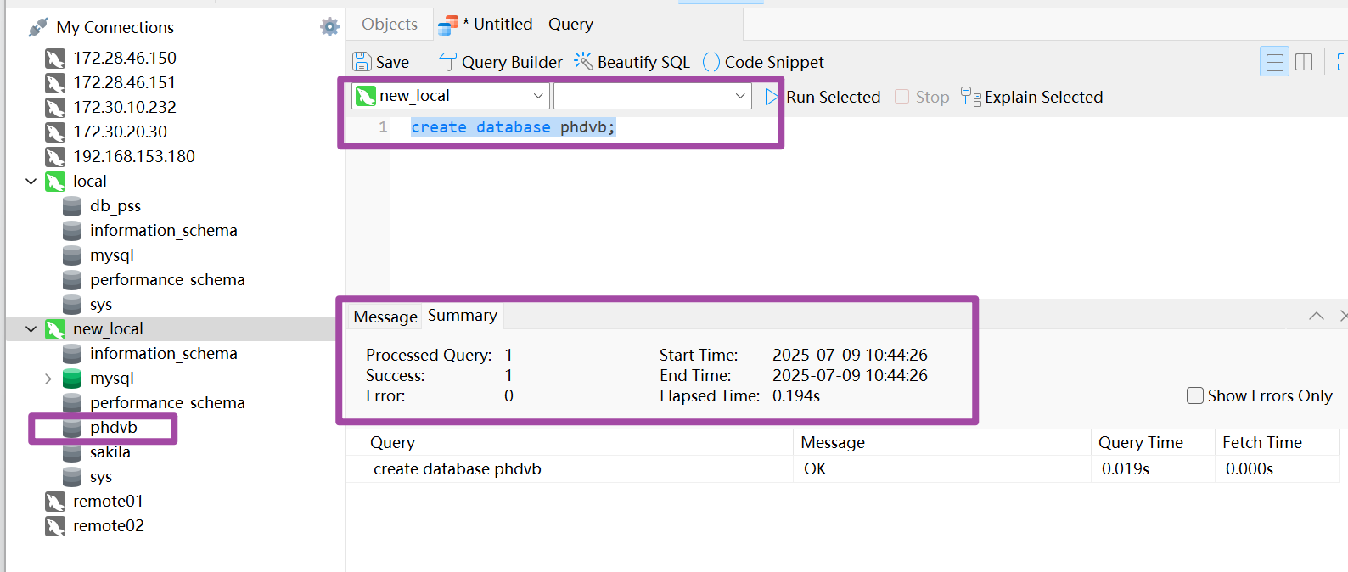The width and height of the screenshot is (1348, 572).
Task: Switch to the Objects tab
Action: [x=388, y=24]
